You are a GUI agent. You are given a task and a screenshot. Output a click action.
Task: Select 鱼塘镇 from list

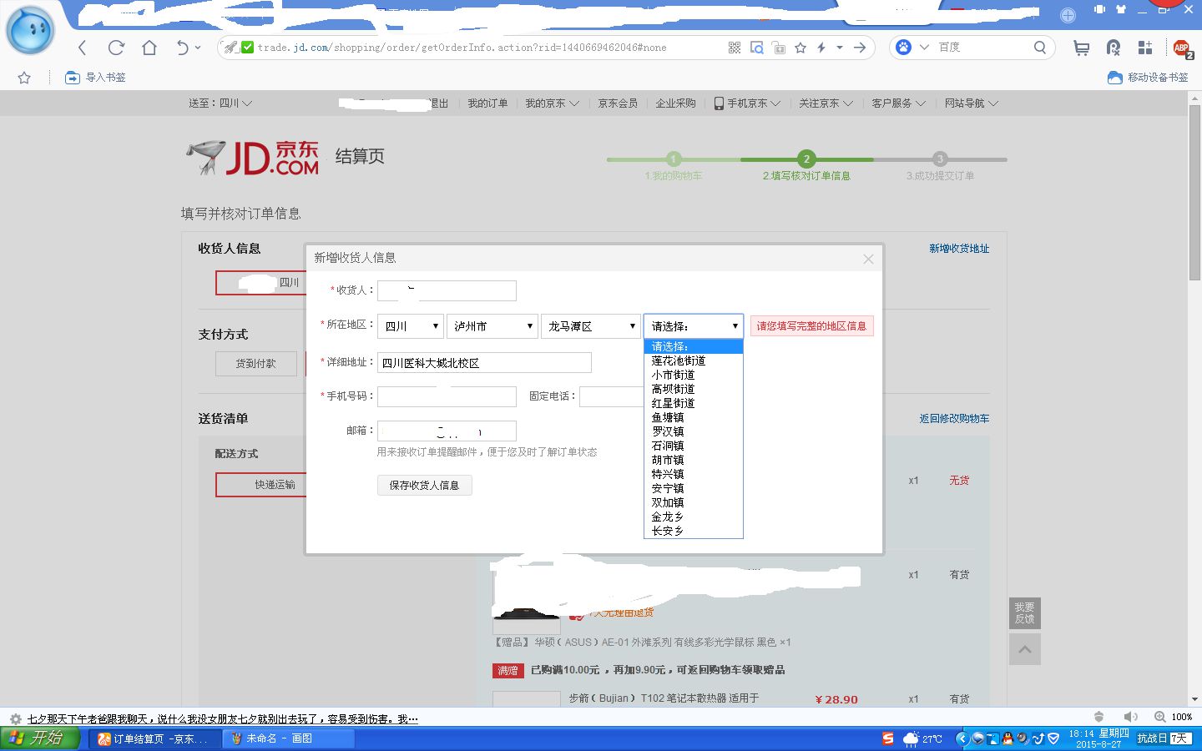[x=693, y=417]
